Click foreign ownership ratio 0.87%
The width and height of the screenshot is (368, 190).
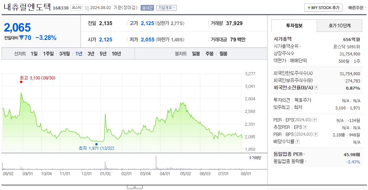tap(353, 88)
